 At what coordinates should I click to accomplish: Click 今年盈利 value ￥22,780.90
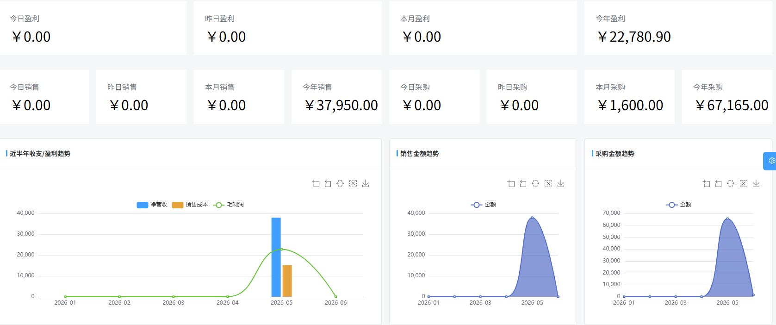click(x=633, y=37)
